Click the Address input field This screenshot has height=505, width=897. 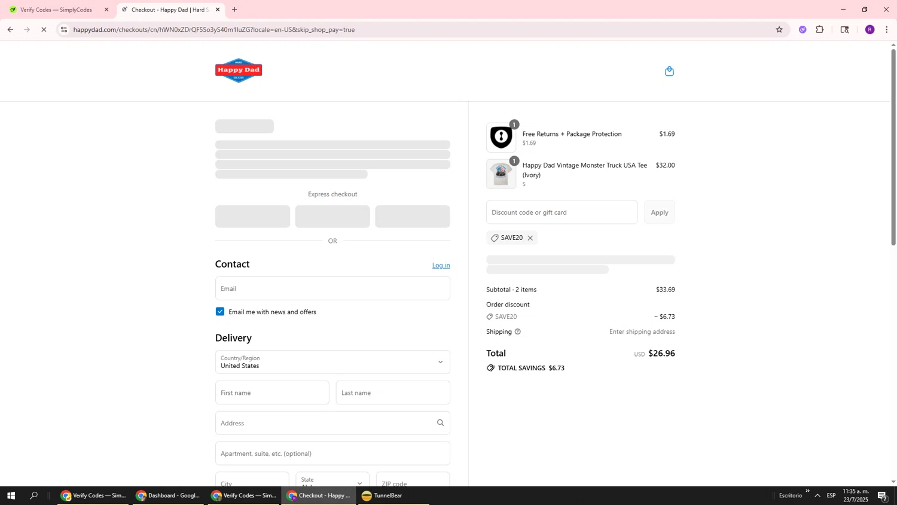[x=332, y=423]
